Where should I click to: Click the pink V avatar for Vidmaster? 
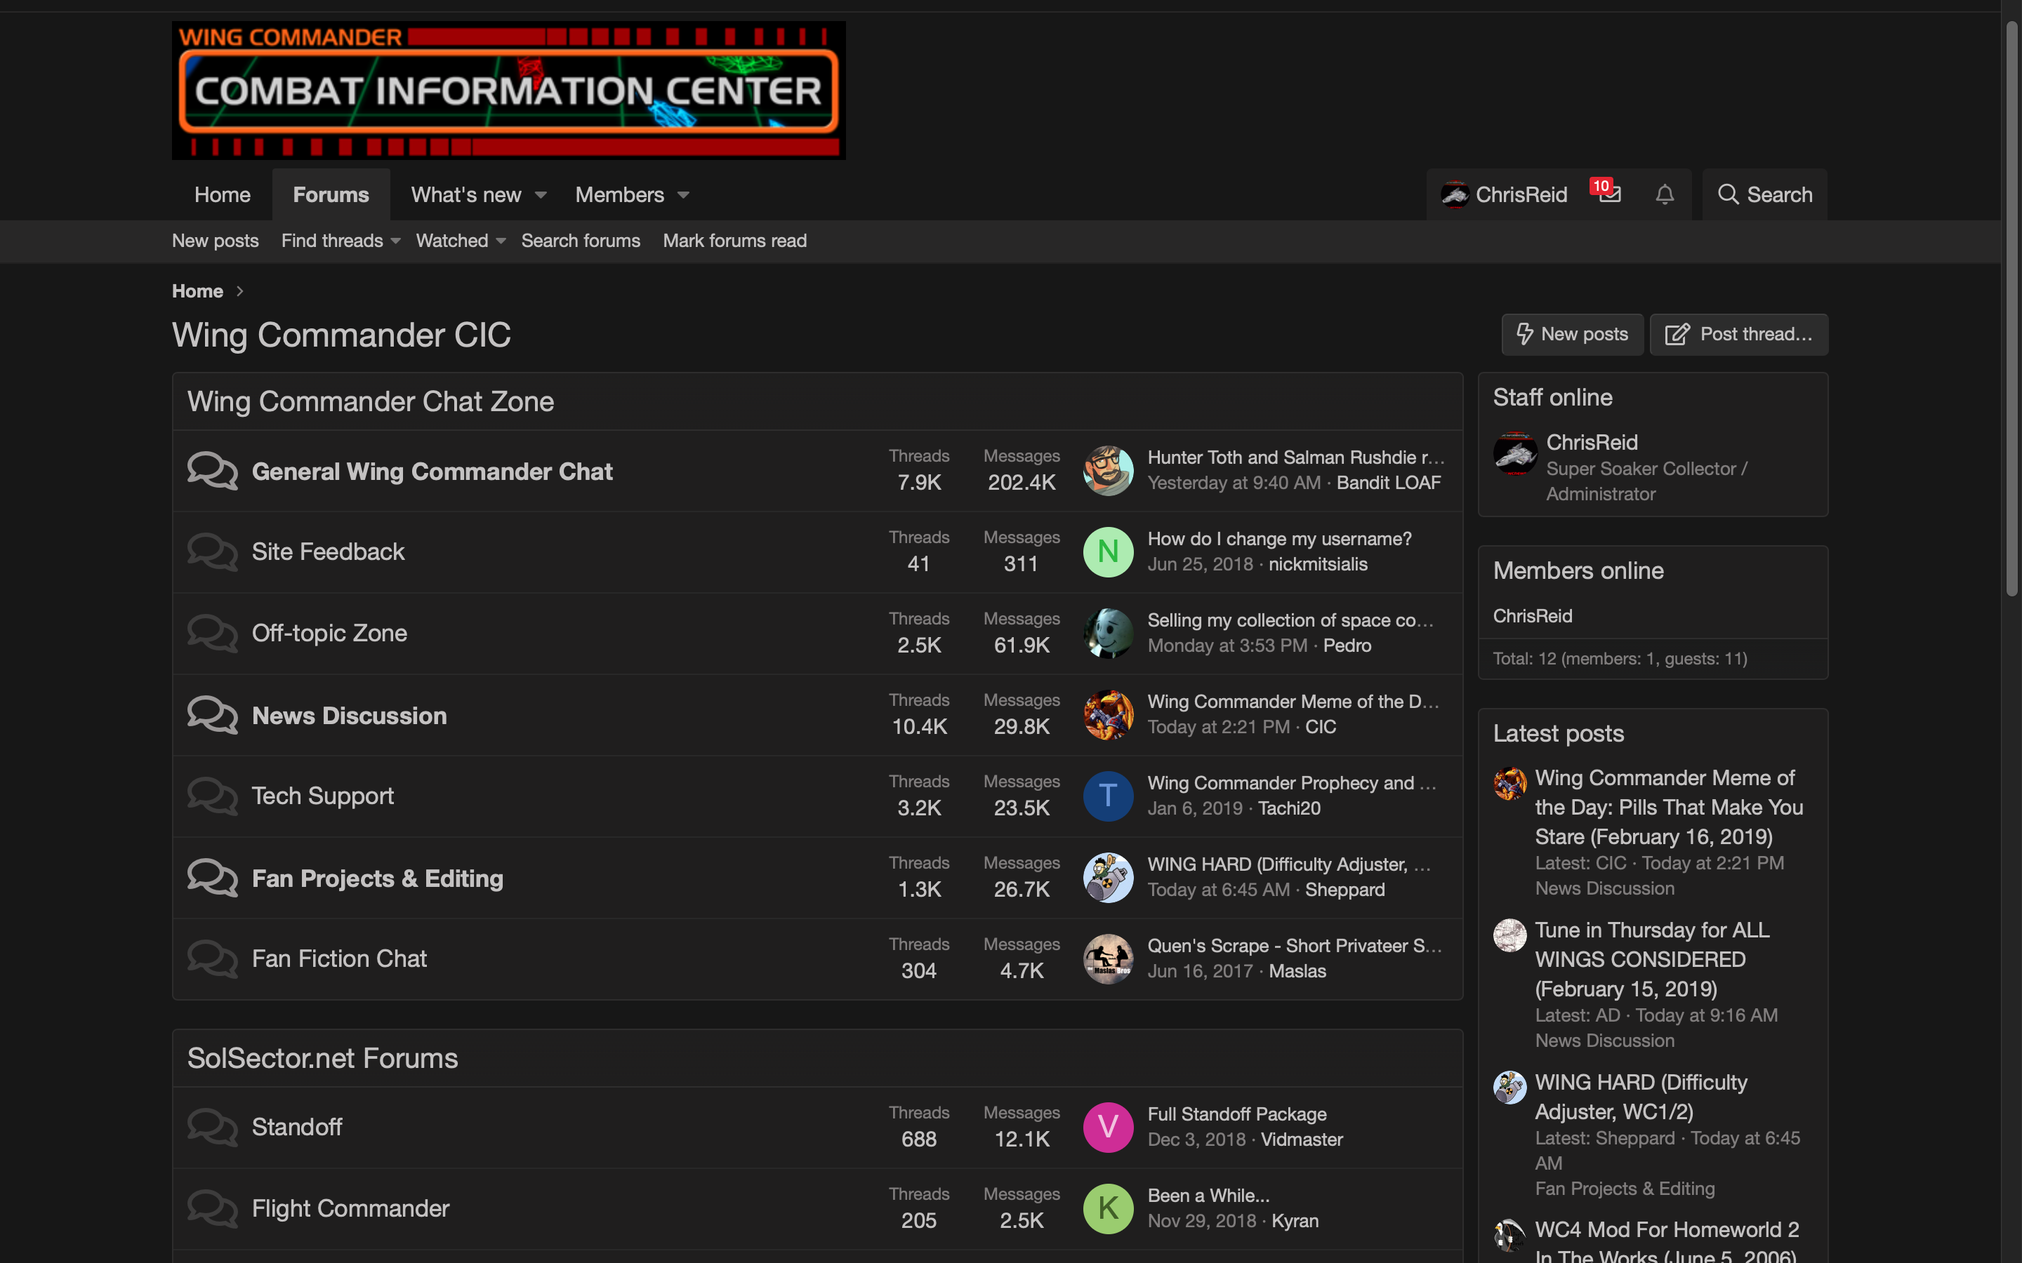coord(1108,1127)
